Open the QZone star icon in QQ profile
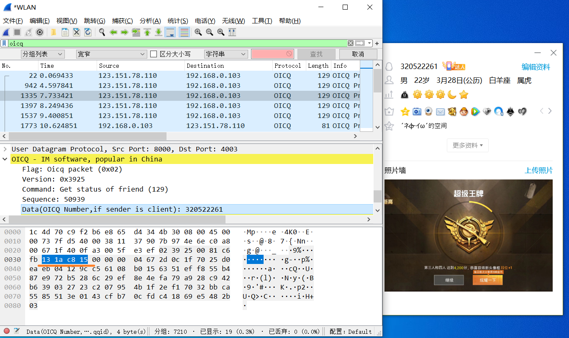Viewport: 569px width, 338px height. pos(404,111)
